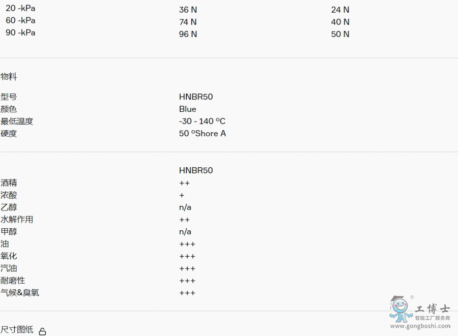Viewport: 458px width, 336px height.
Task: Click the 90 -kPa vacuum level row
Action: click(x=20, y=33)
